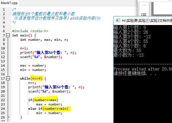This screenshot has height=123, width=172.
Task: Click the printf call on line 19
Action: pos(56,87)
